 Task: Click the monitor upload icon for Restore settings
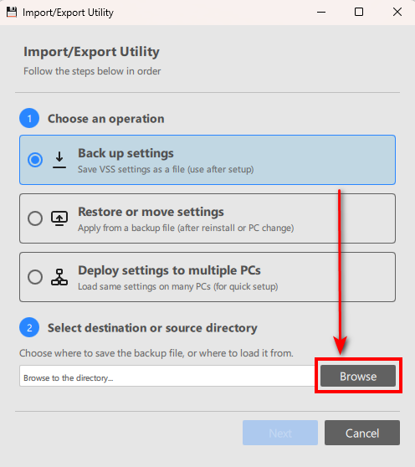[59, 218]
